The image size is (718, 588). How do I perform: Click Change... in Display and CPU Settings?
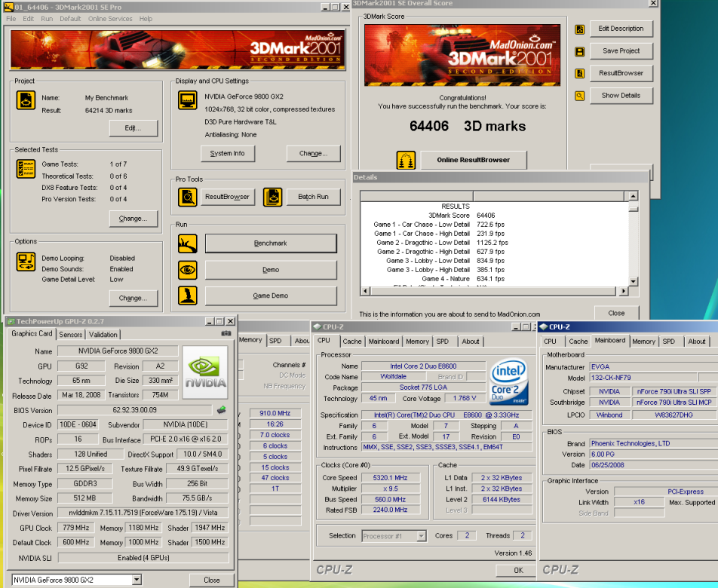point(313,153)
